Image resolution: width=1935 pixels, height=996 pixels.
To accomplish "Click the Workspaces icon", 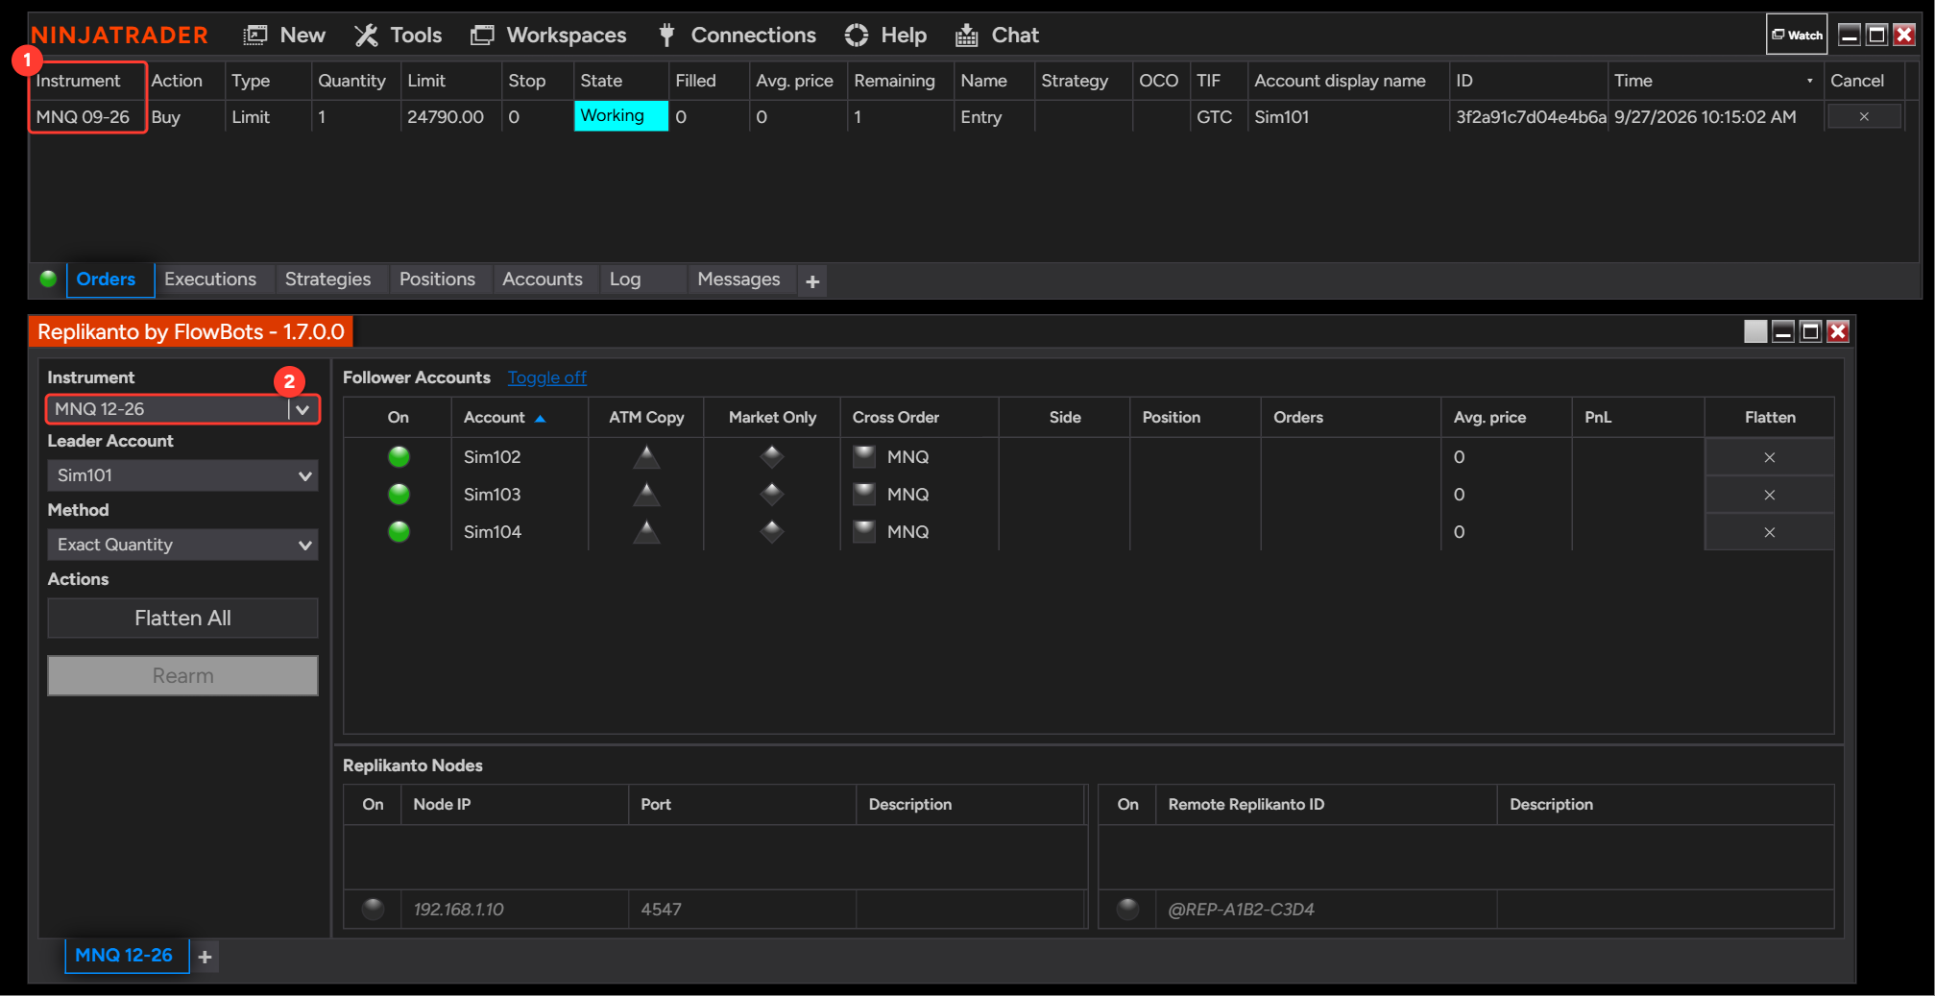I will click(482, 36).
